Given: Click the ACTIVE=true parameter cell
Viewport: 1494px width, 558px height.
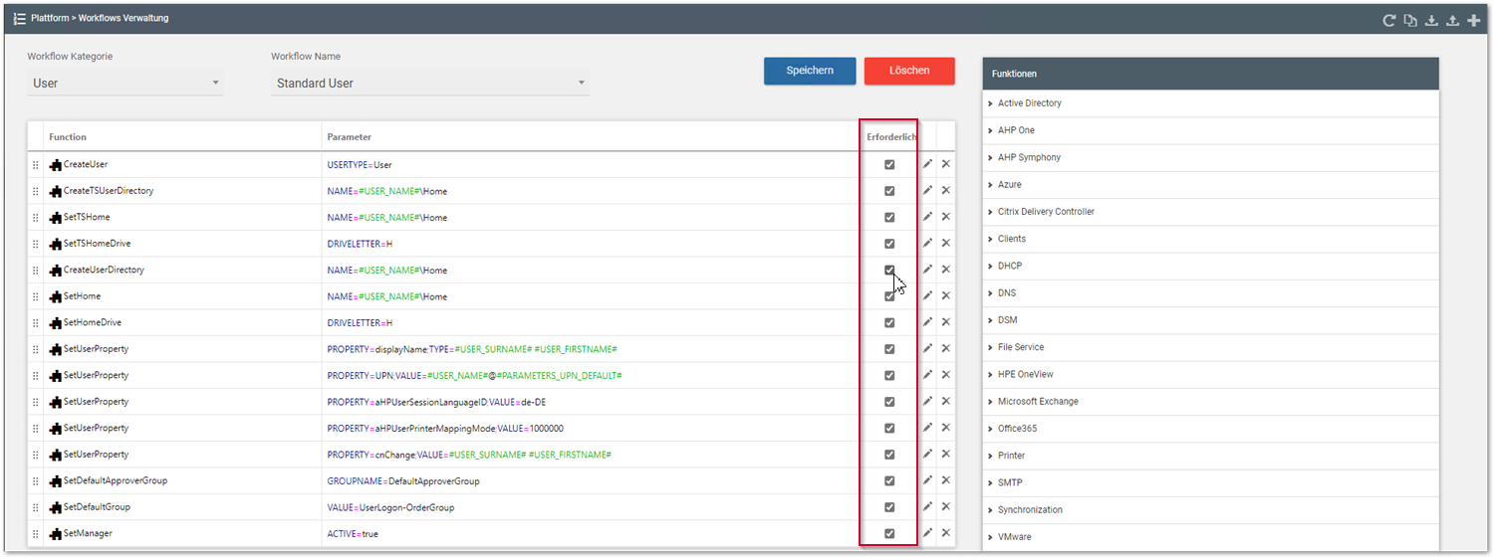Looking at the screenshot, I should pos(592,533).
